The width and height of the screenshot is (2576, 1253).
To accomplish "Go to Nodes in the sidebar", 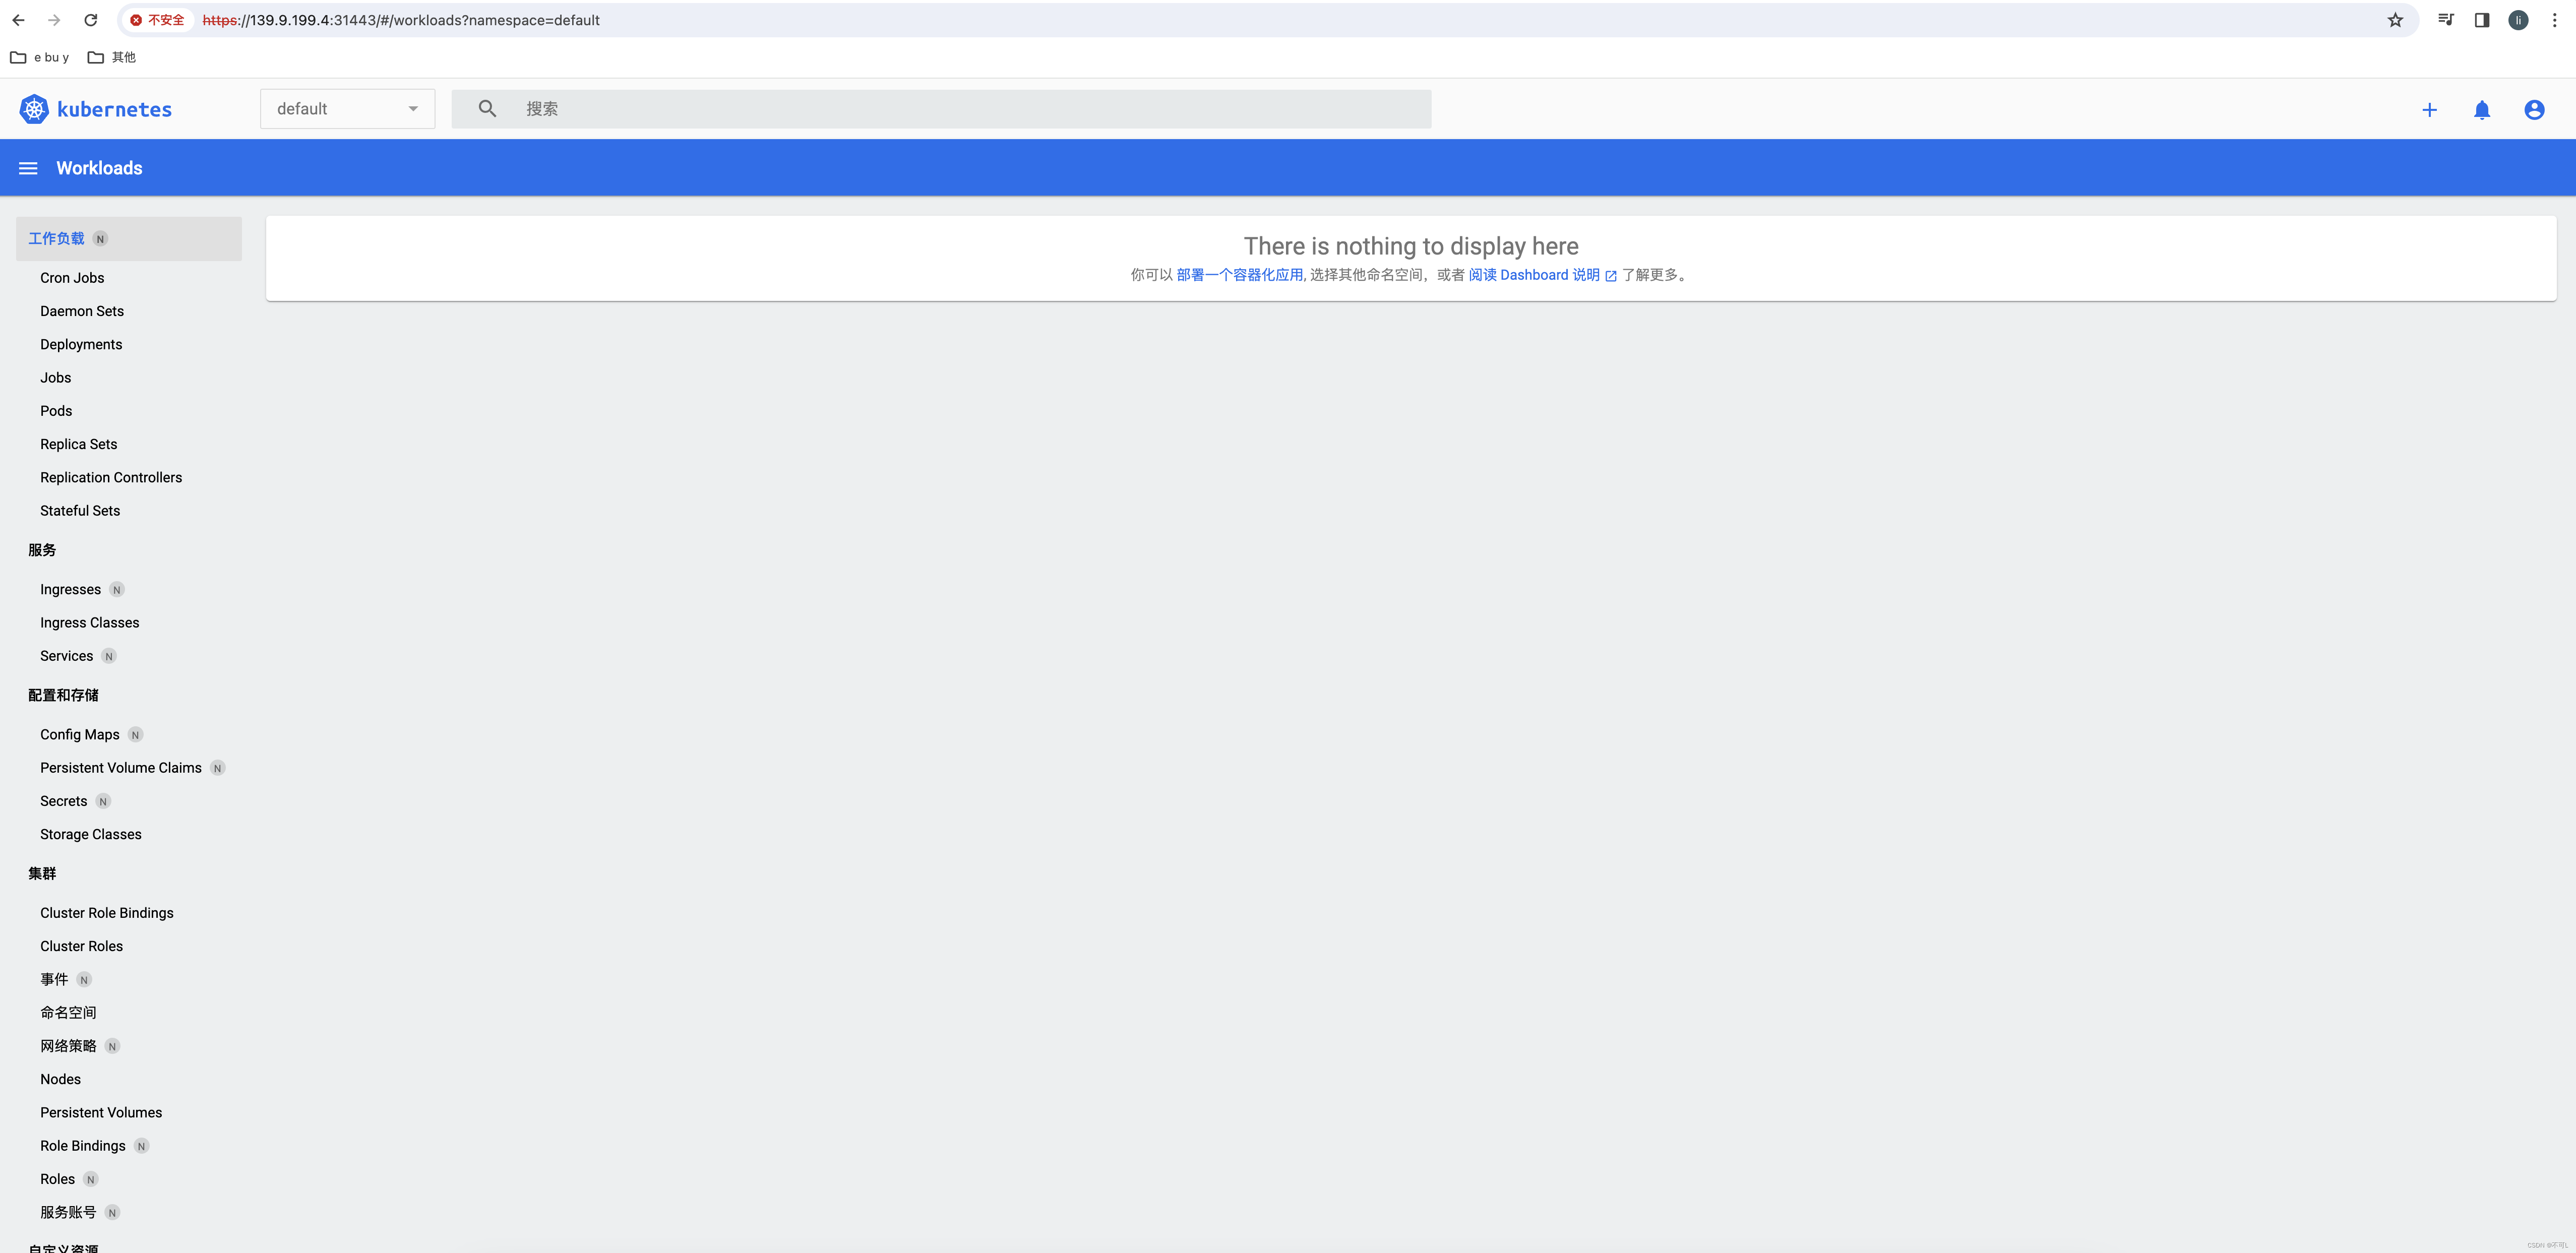I will (61, 1079).
